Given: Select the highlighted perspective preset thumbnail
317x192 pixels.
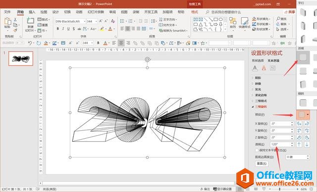Looking at the screenshot, I should tap(303, 58).
